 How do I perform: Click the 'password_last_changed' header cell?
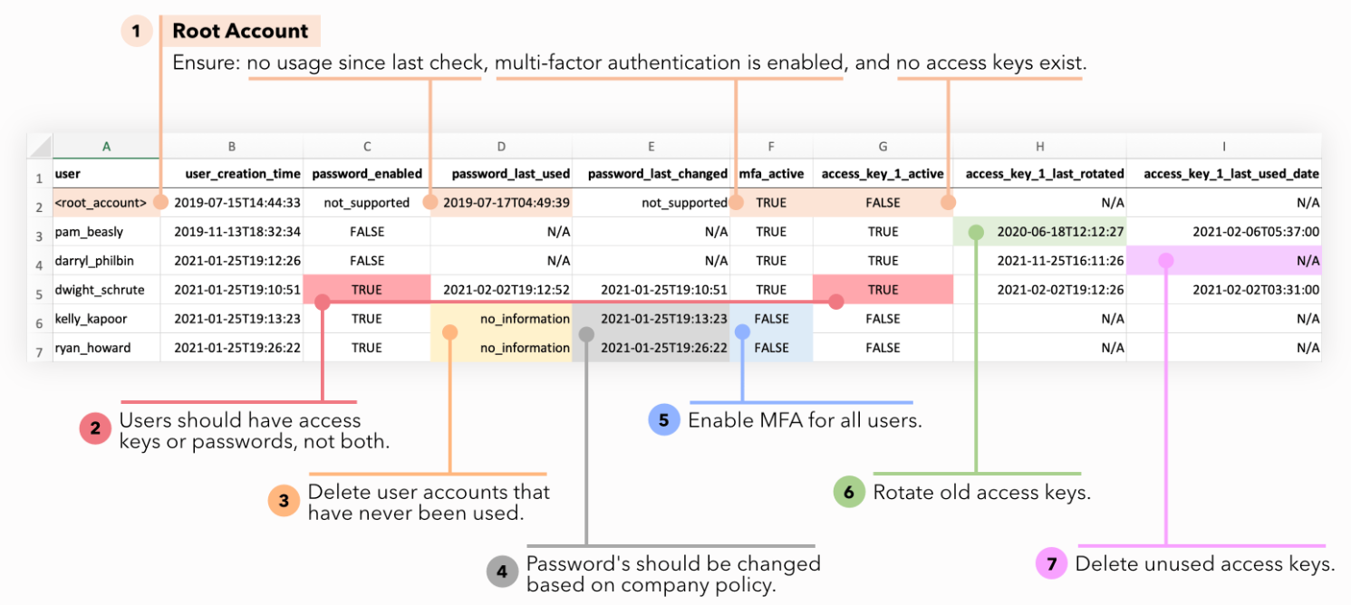click(651, 174)
